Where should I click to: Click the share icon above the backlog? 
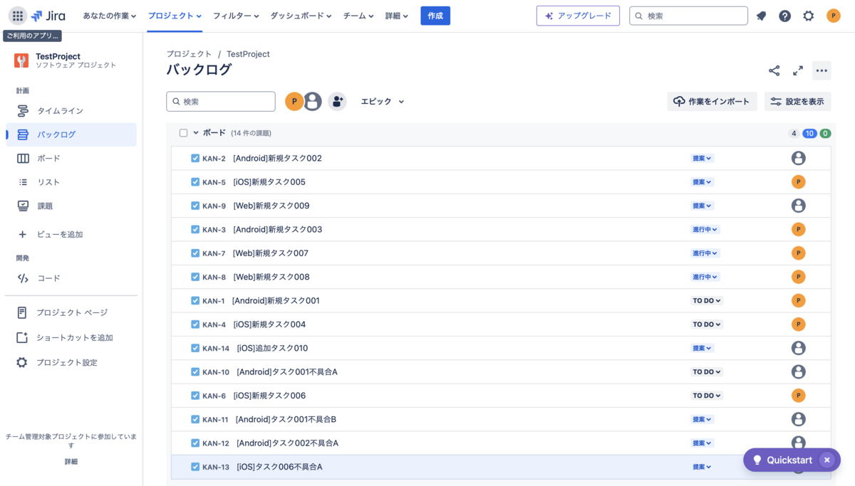point(774,70)
